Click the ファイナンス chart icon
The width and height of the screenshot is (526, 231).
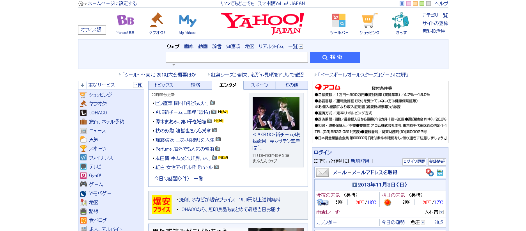coord(83,158)
